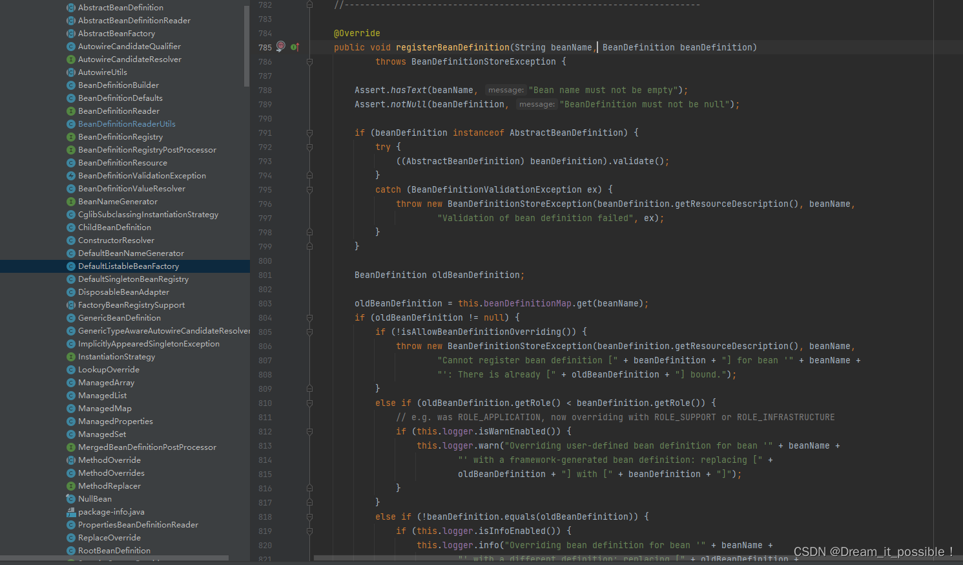Viewport: 963px width, 565px height.
Task: Select DefaultListableBeanFactory in the tree
Action: (129, 266)
